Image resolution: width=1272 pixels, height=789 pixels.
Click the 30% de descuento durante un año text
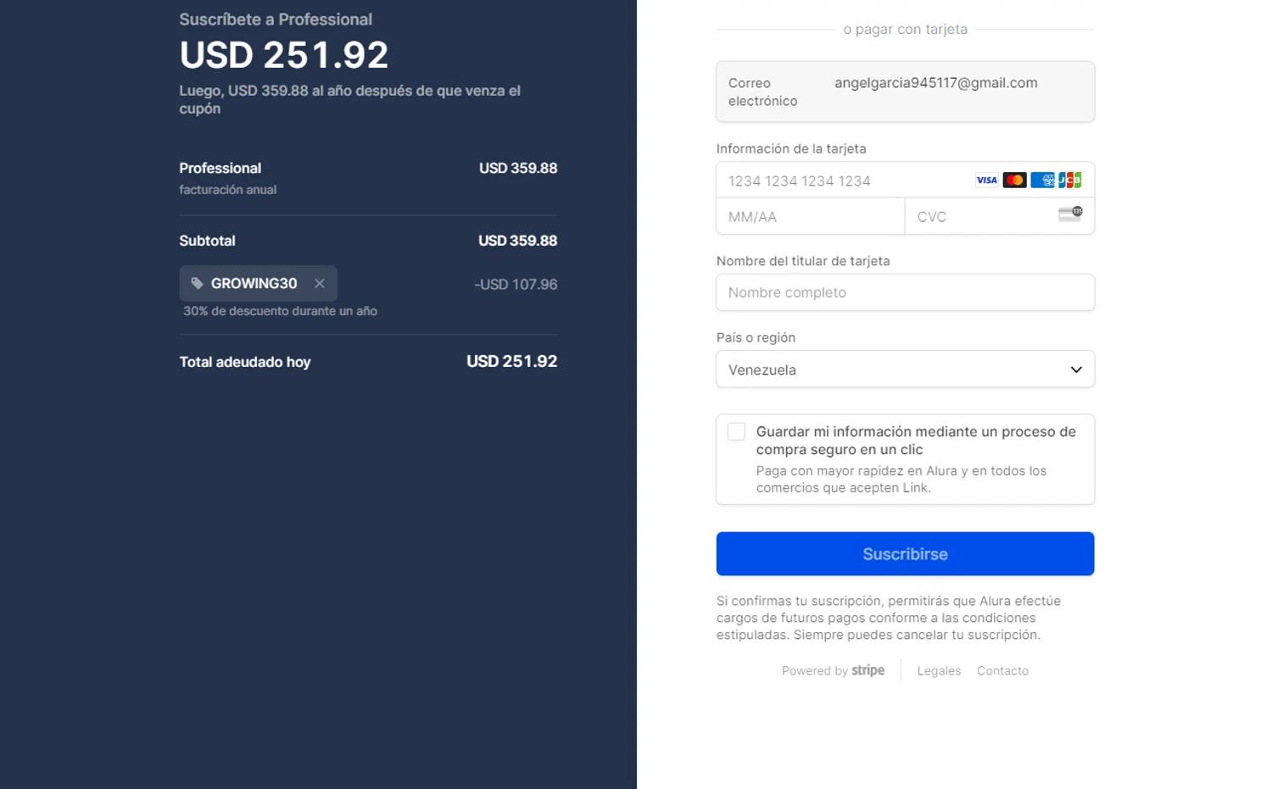pyautogui.click(x=280, y=311)
